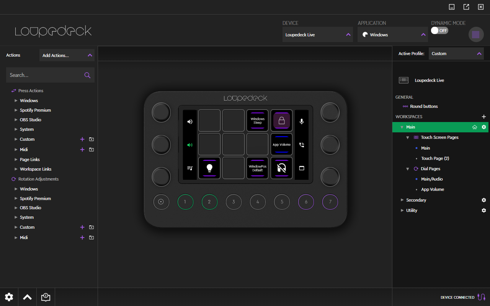Click the Windows Sleep touch button

(258, 120)
